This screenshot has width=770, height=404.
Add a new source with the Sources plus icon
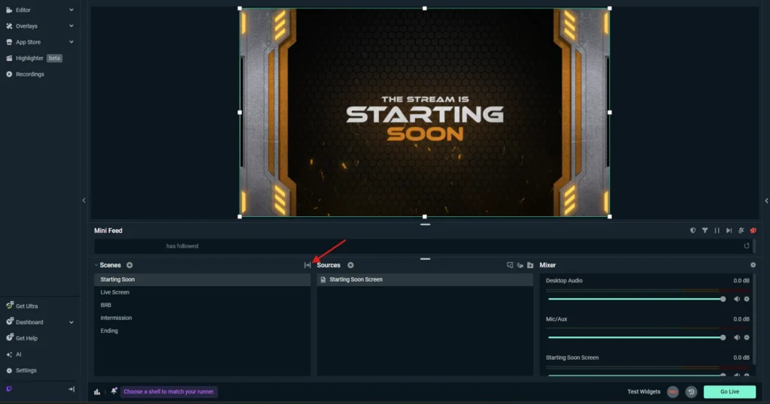pyautogui.click(x=350, y=265)
